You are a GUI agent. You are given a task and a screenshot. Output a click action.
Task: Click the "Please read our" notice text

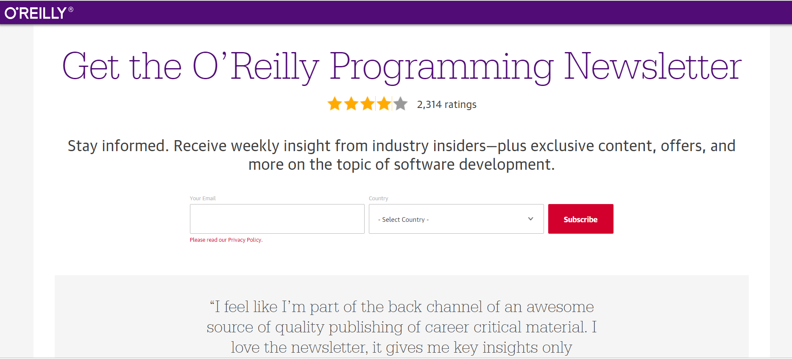pyautogui.click(x=208, y=240)
